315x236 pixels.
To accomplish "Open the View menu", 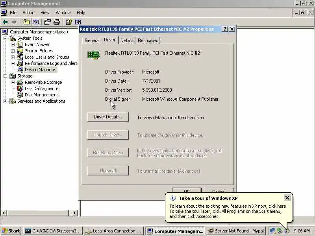I will 45,13.
